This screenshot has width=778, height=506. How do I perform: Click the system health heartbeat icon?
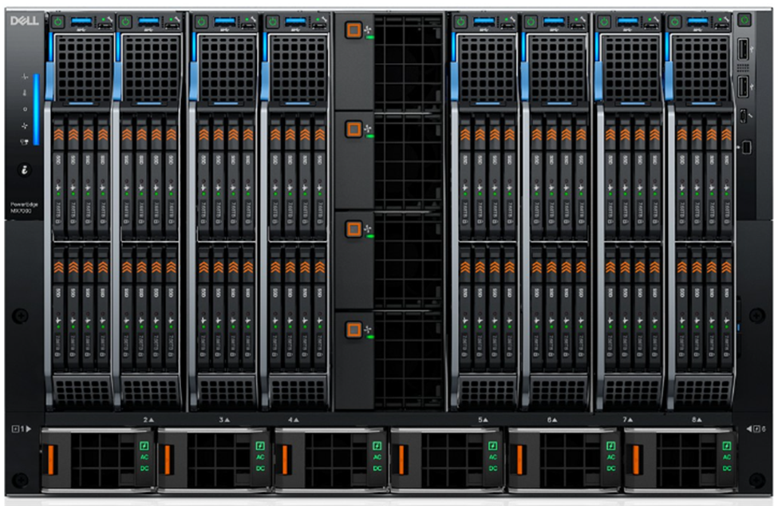tap(25, 77)
